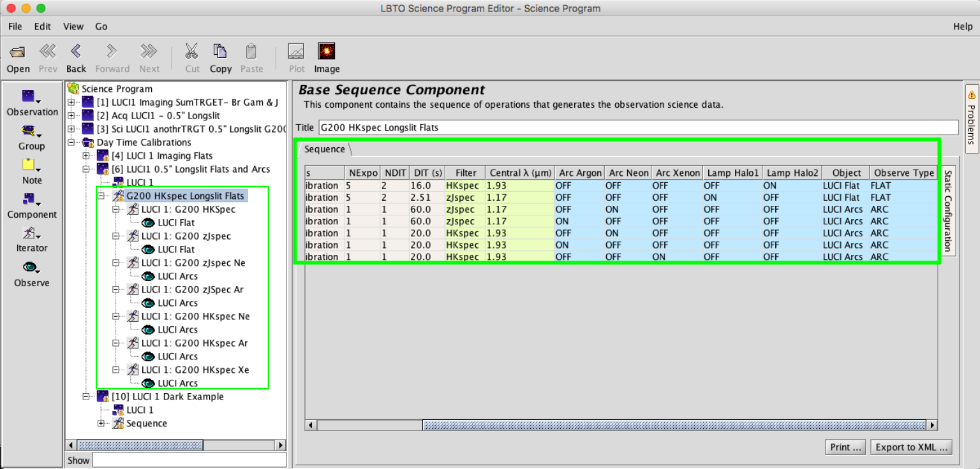Open the Help menu

click(x=963, y=26)
